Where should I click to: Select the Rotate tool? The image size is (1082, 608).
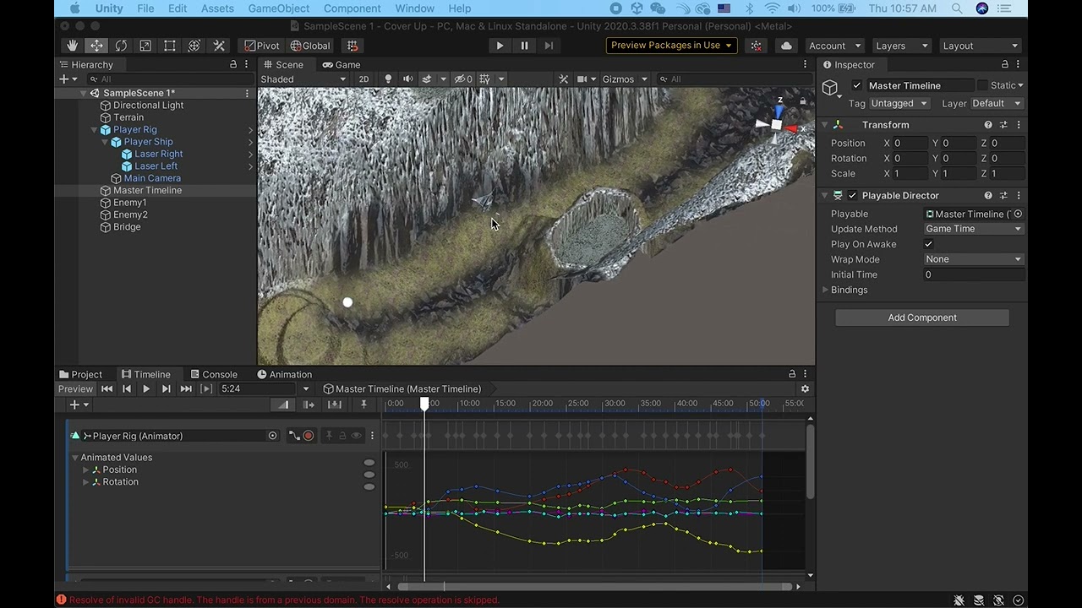[x=121, y=46]
